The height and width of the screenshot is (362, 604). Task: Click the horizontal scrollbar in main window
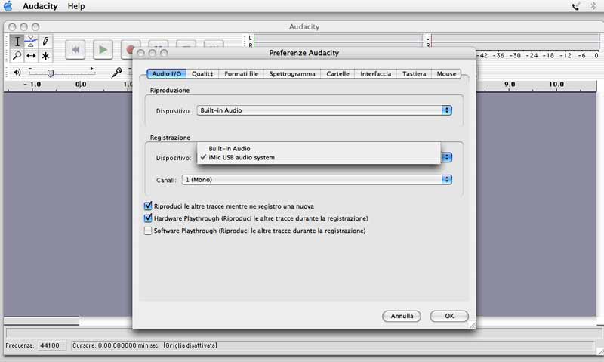point(42,320)
